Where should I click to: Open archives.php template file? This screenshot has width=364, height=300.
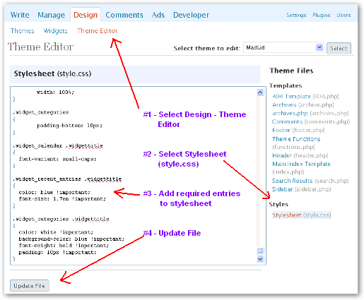point(290,113)
